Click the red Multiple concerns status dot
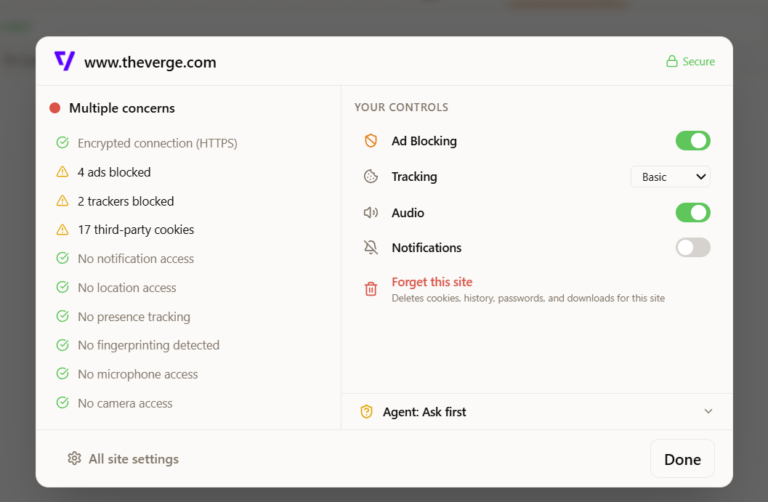 [55, 108]
